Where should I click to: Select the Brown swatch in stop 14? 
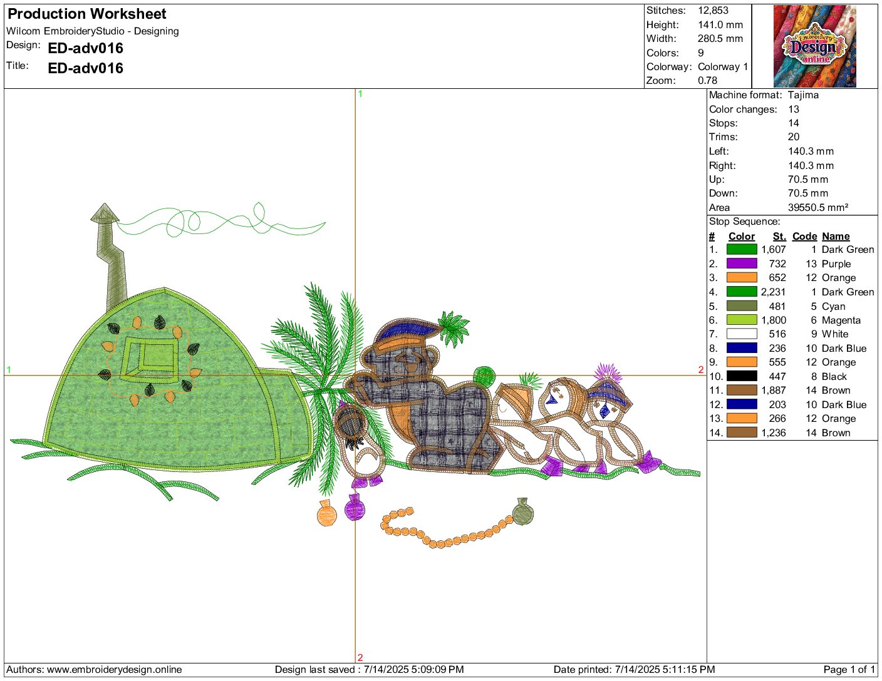(742, 433)
